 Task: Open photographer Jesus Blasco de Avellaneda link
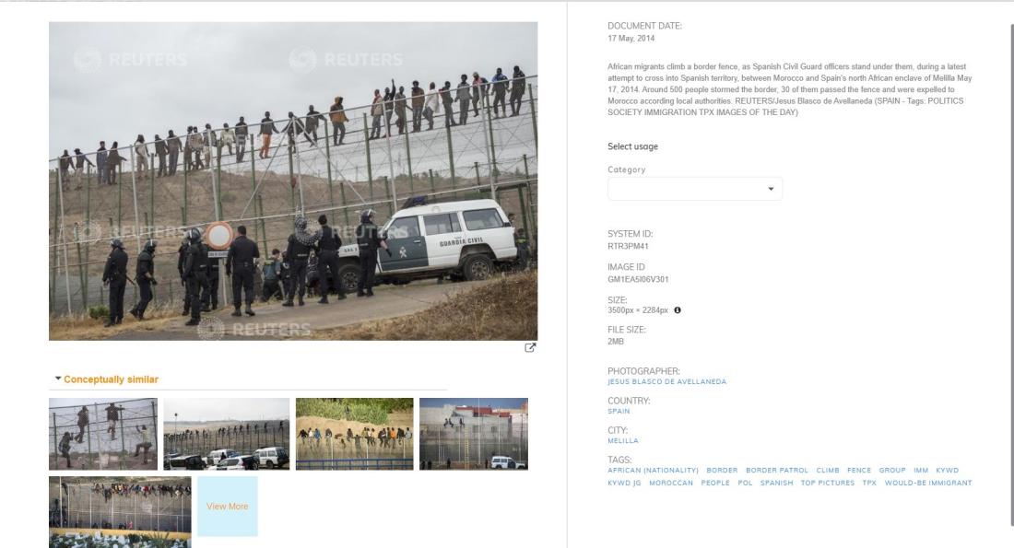[x=666, y=382]
